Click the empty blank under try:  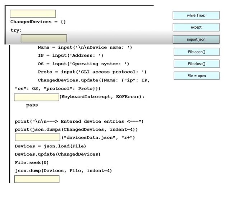pos(44,38)
